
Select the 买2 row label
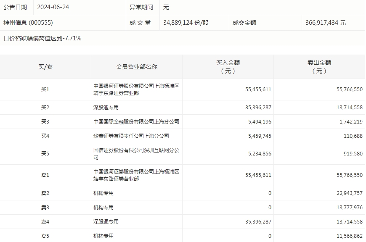coord(45,107)
